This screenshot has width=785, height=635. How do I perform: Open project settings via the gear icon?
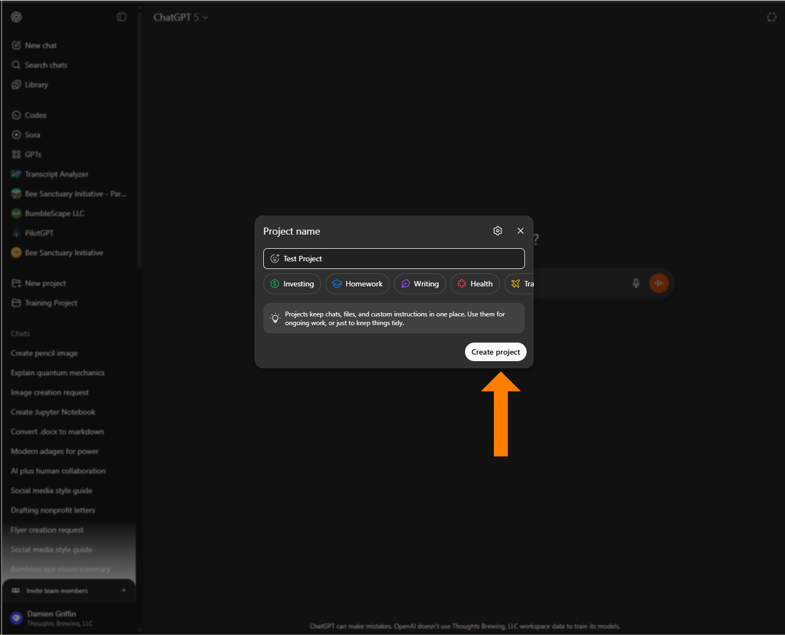(x=497, y=231)
